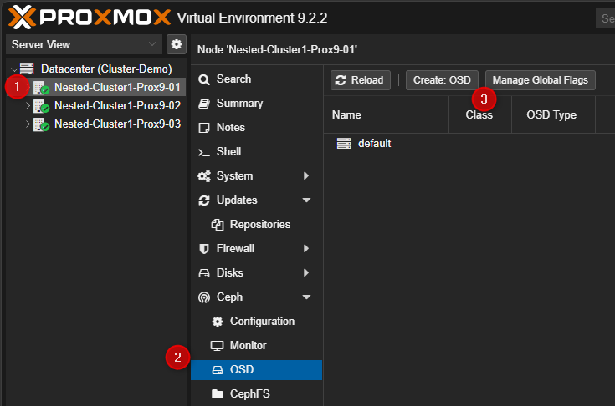Click the Notes sticky-note icon
The image size is (615, 406).
click(204, 128)
